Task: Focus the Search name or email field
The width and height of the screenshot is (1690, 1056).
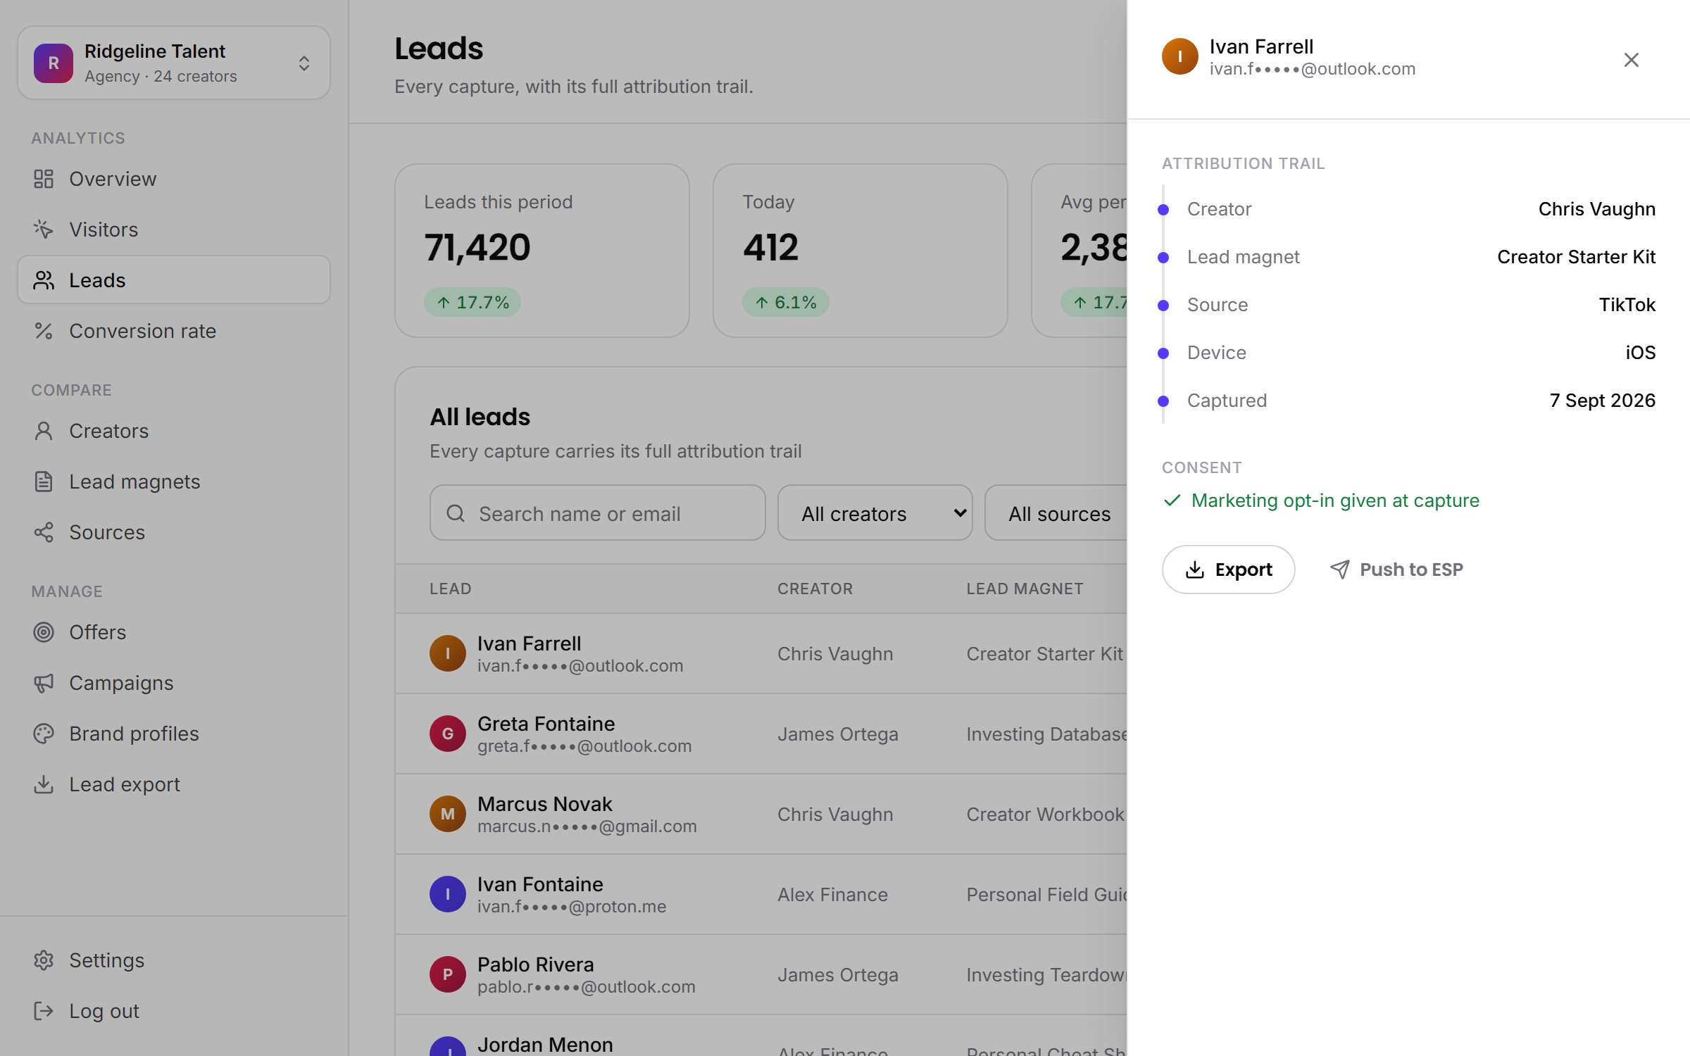Action: [x=598, y=513]
